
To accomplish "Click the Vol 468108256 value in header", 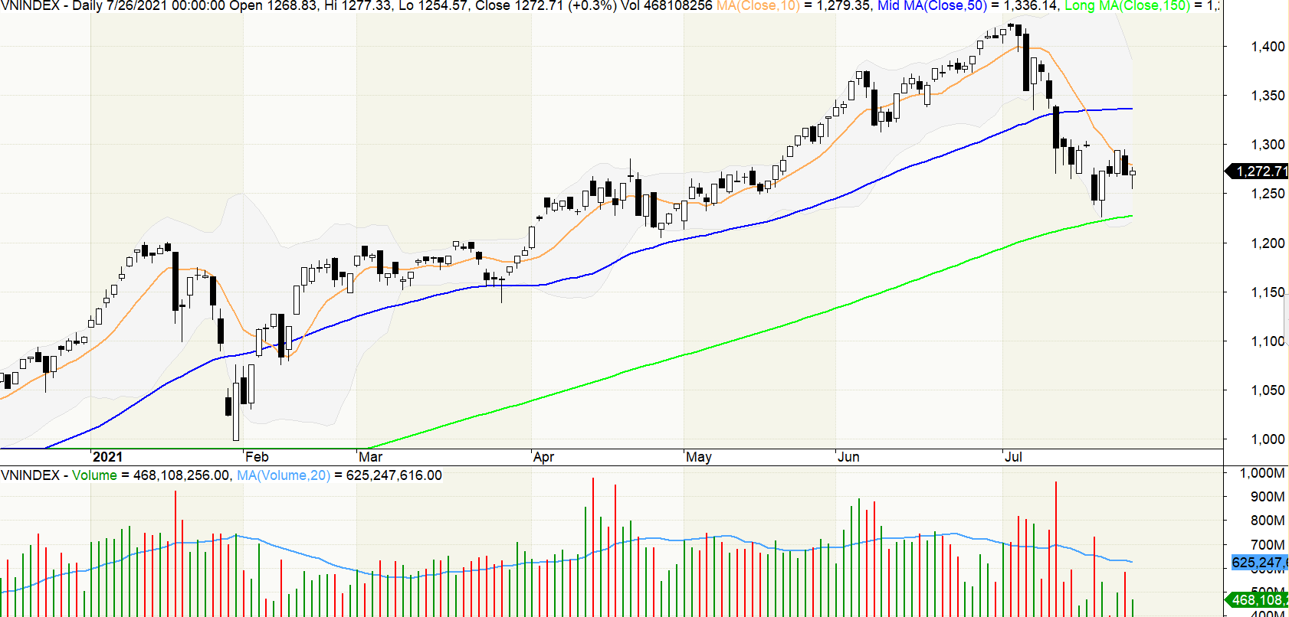I will 667,6.
